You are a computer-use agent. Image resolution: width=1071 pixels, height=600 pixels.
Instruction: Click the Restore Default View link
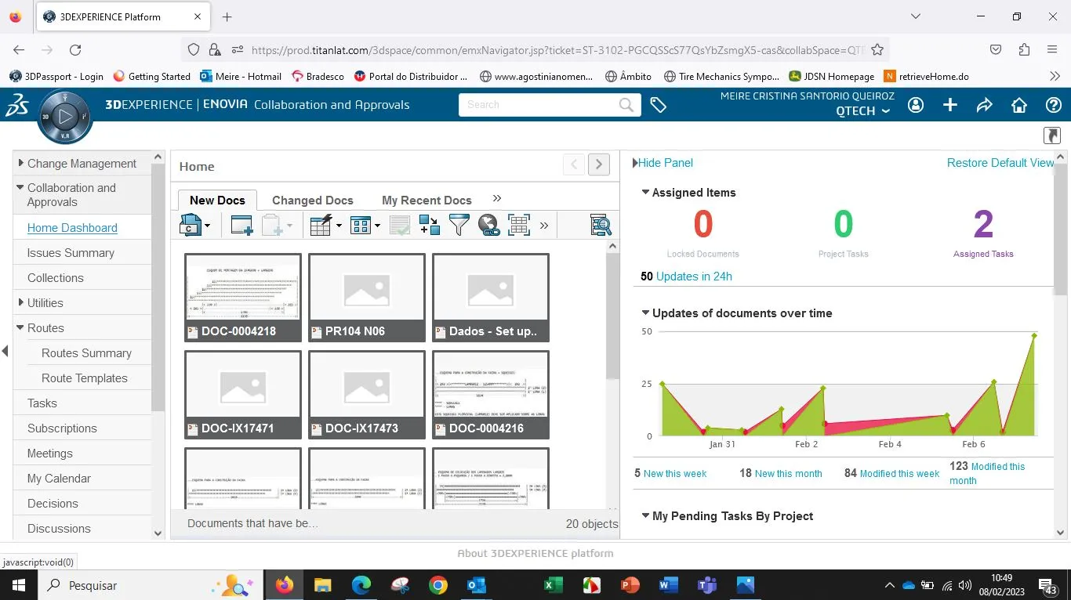coord(1000,163)
